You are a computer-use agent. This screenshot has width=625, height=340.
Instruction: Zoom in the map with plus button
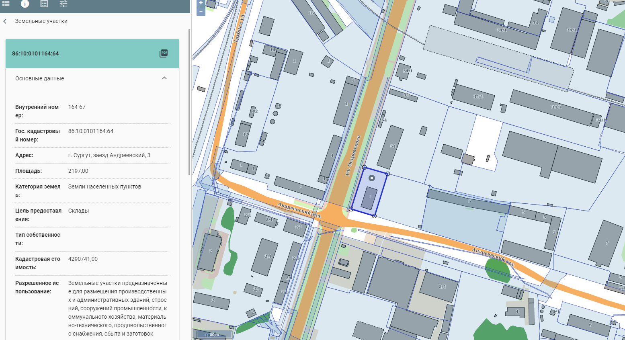pos(201,3)
